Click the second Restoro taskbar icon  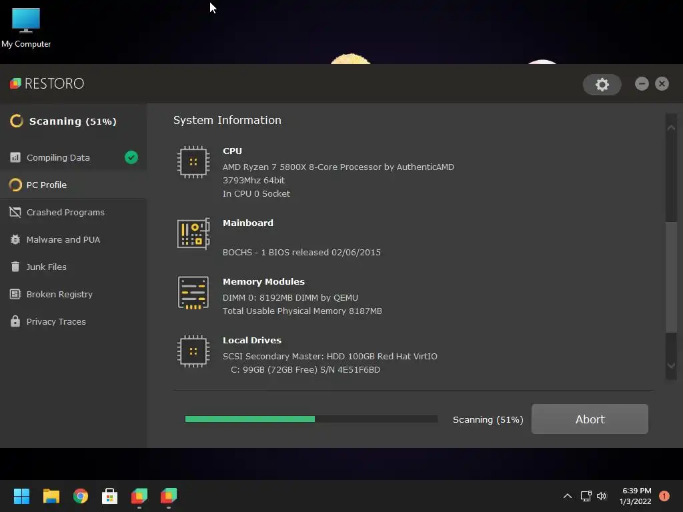(169, 496)
